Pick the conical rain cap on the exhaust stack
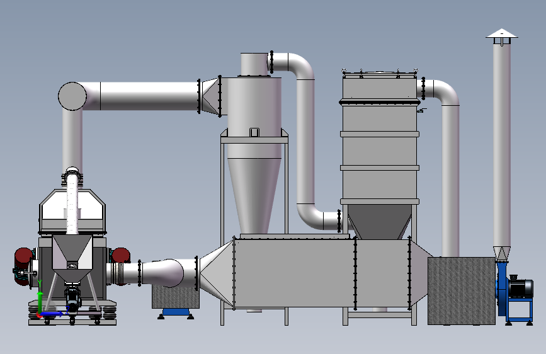Screen dimensions: 546x354 coord(502,33)
